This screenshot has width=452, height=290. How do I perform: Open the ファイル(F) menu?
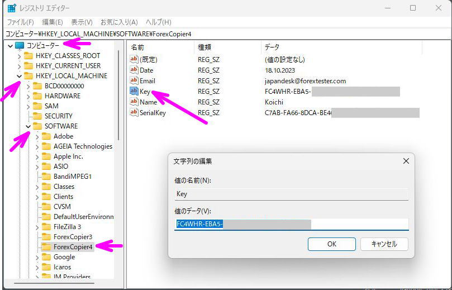coord(20,22)
